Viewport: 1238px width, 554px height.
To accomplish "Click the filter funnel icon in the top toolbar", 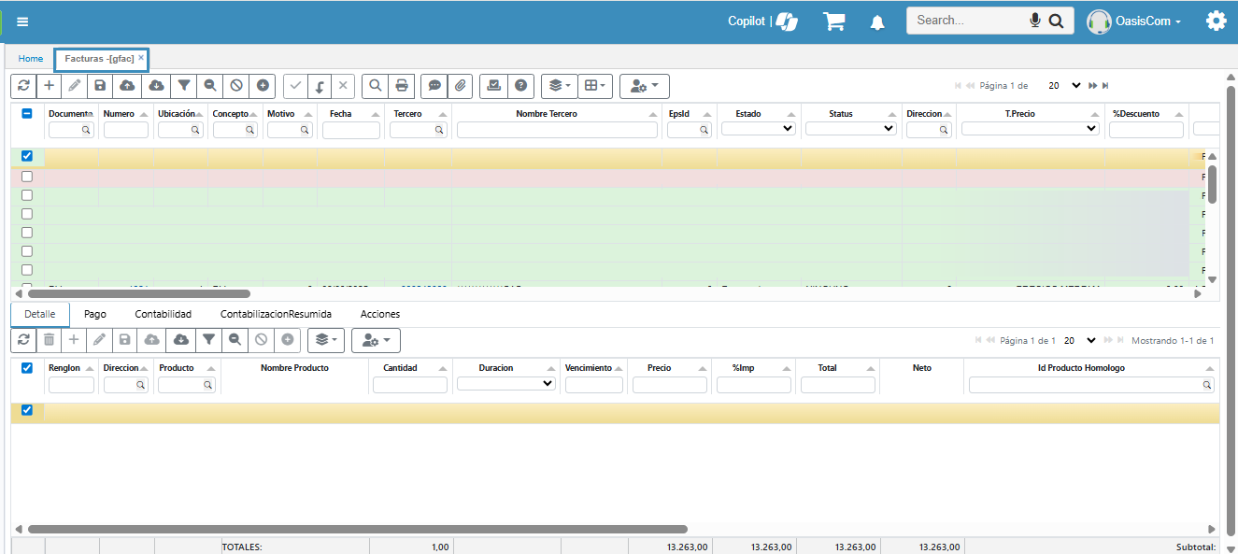I will (x=184, y=86).
